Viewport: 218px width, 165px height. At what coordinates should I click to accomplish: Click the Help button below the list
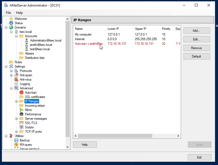point(85,145)
